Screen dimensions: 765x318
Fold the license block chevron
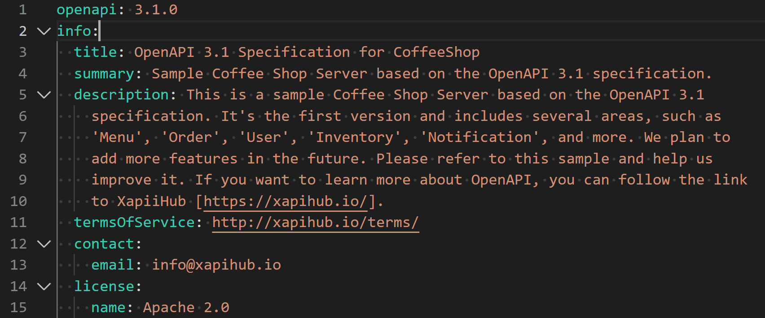[44, 286]
